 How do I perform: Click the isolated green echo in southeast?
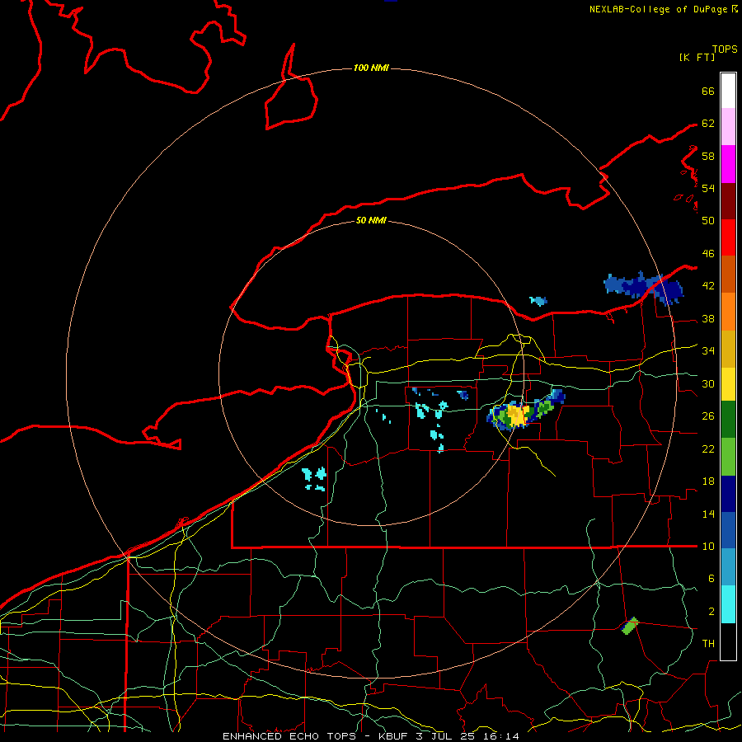(x=630, y=626)
